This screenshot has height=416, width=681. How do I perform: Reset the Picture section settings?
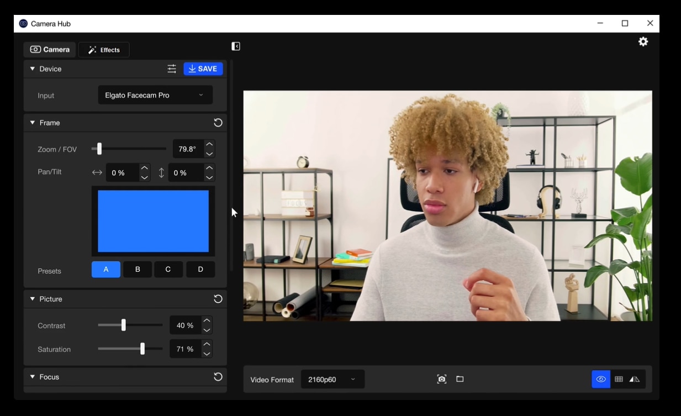click(x=218, y=299)
